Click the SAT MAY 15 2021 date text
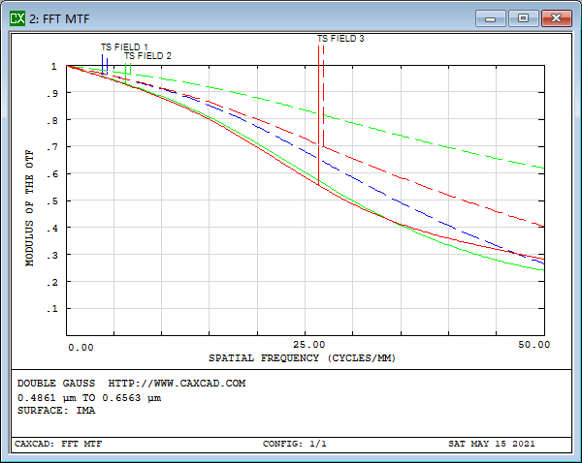This screenshot has width=582, height=463. click(x=492, y=444)
